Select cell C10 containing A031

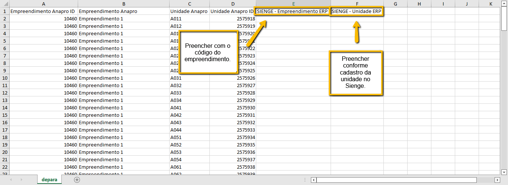pyautogui.click(x=189, y=78)
